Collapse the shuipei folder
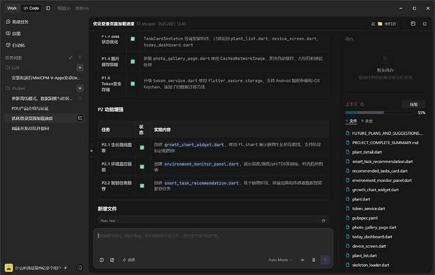 (x=15, y=88)
